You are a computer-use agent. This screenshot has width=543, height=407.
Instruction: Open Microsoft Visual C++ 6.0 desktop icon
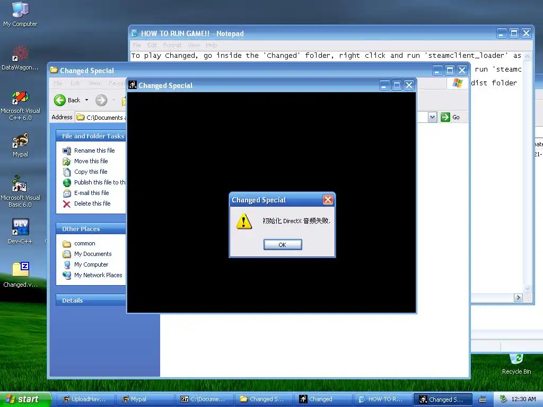pyautogui.click(x=21, y=105)
